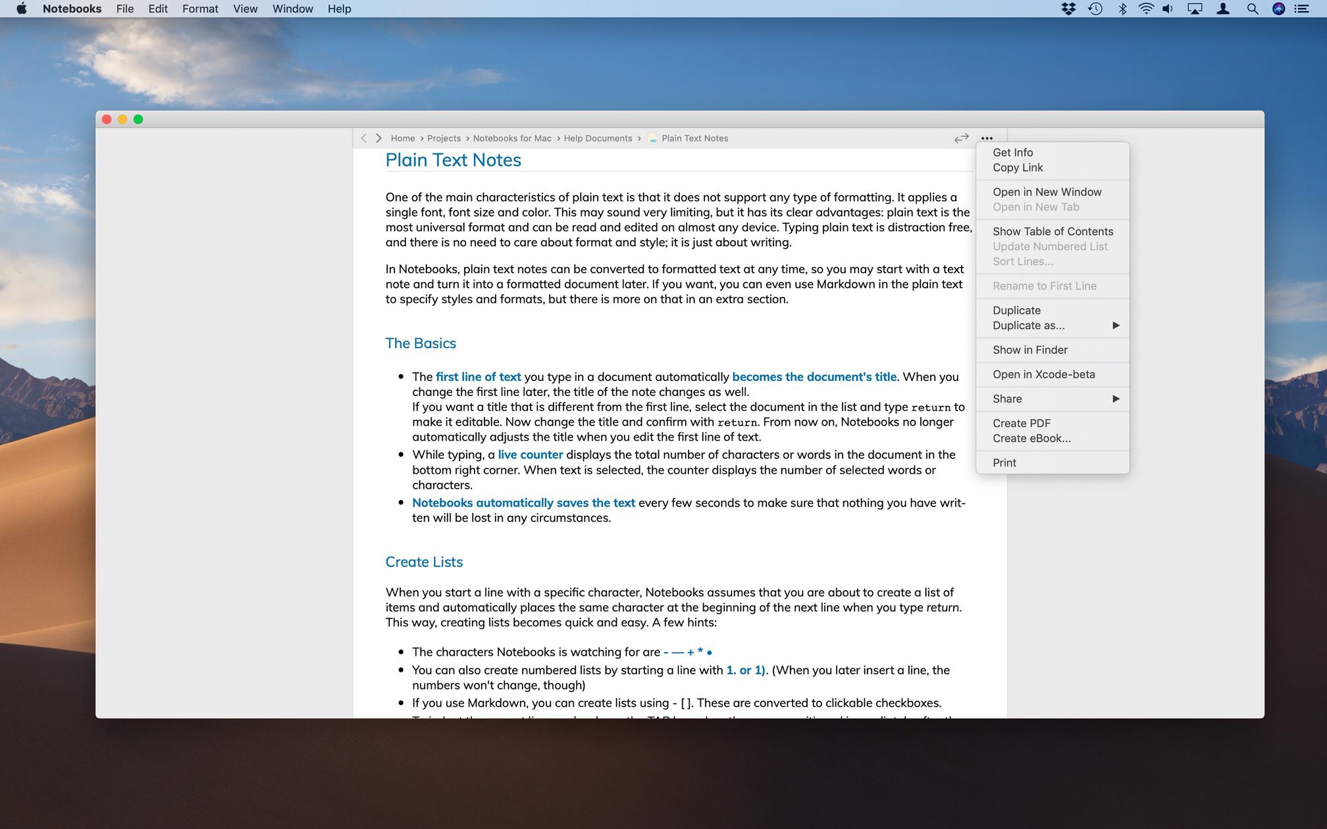Open Spotlight search magnifier icon
Viewport: 1327px width, 829px height.
1252,9
